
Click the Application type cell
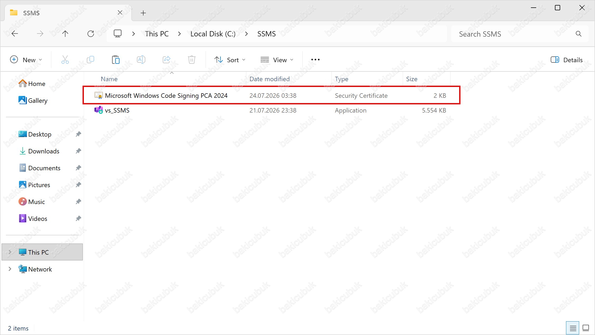[x=351, y=110]
